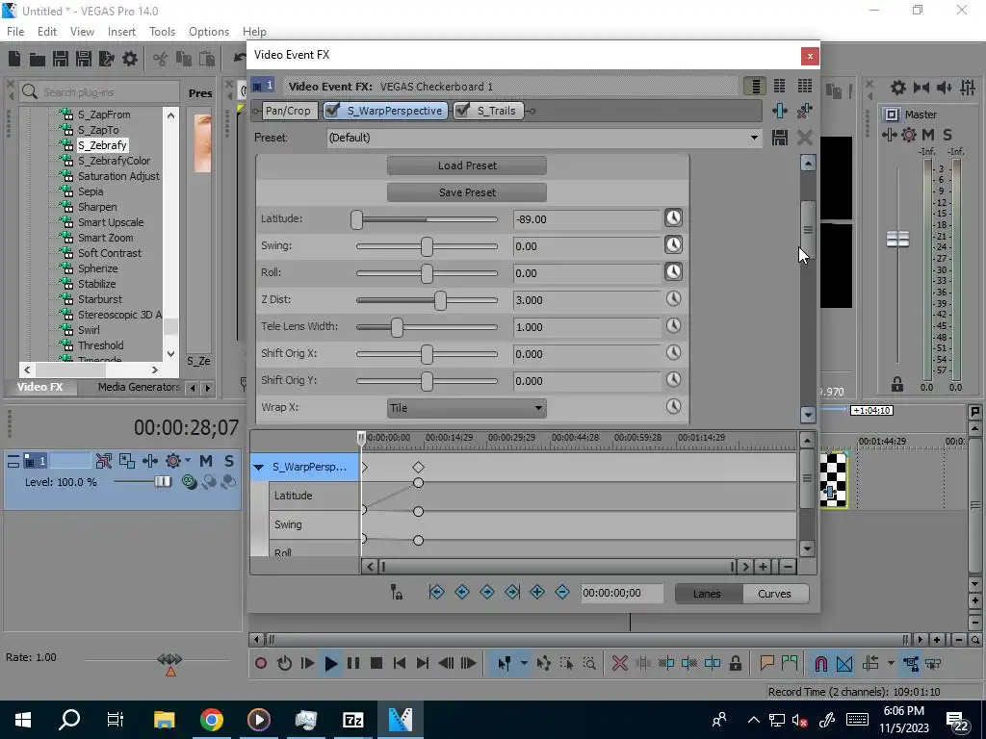Viewport: 986px width, 739px height.
Task: Start recording with the red Record button
Action: 261,663
